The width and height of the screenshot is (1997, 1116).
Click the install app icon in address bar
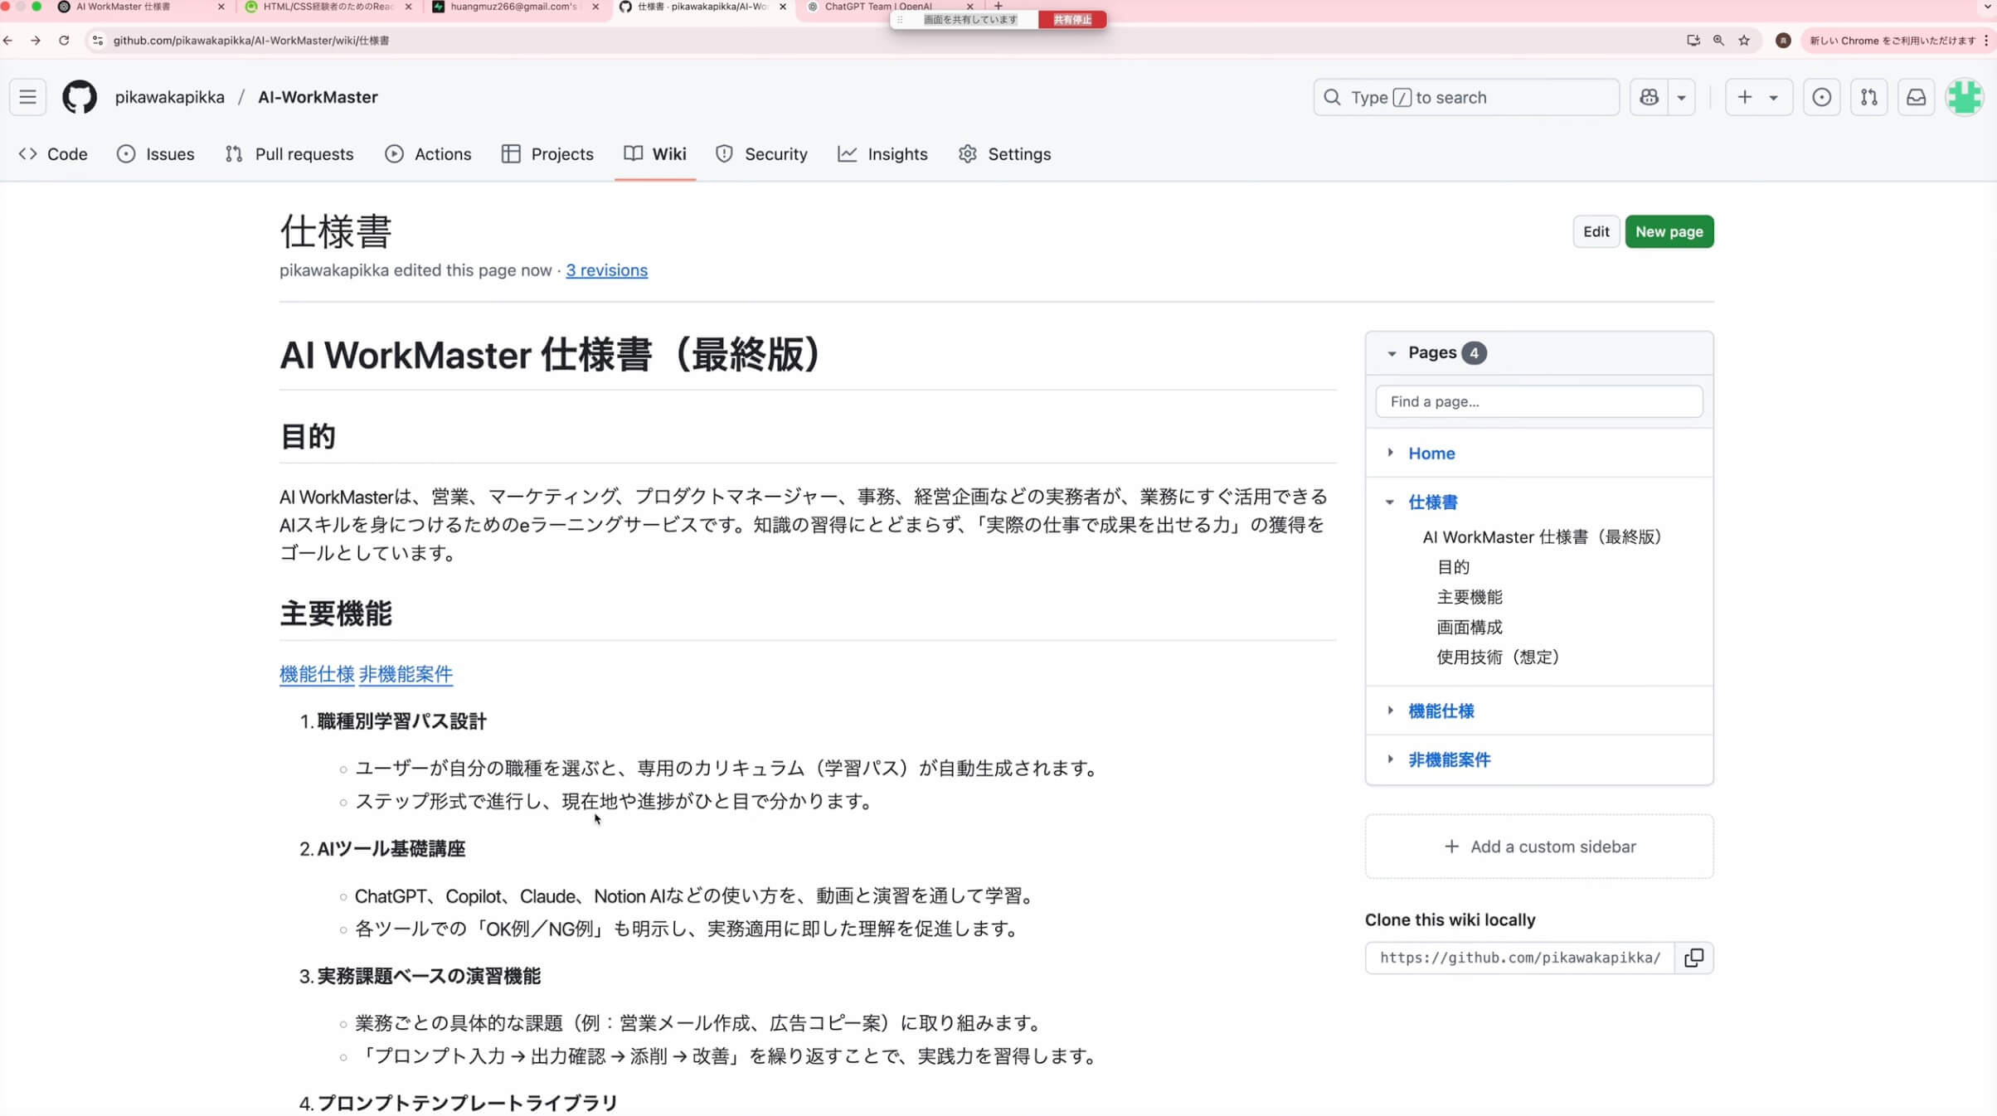pyautogui.click(x=1693, y=40)
